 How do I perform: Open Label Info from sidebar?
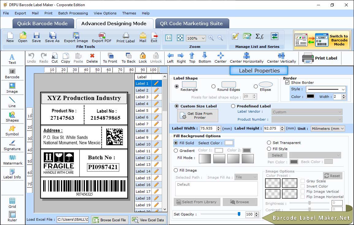tap(12, 174)
